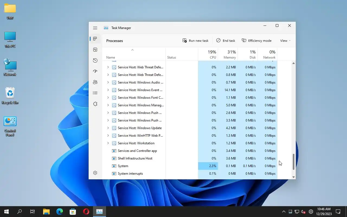This screenshot has width=347, height=217.
Task: Expand Service Host: Workstation row
Action: [x=108, y=143]
